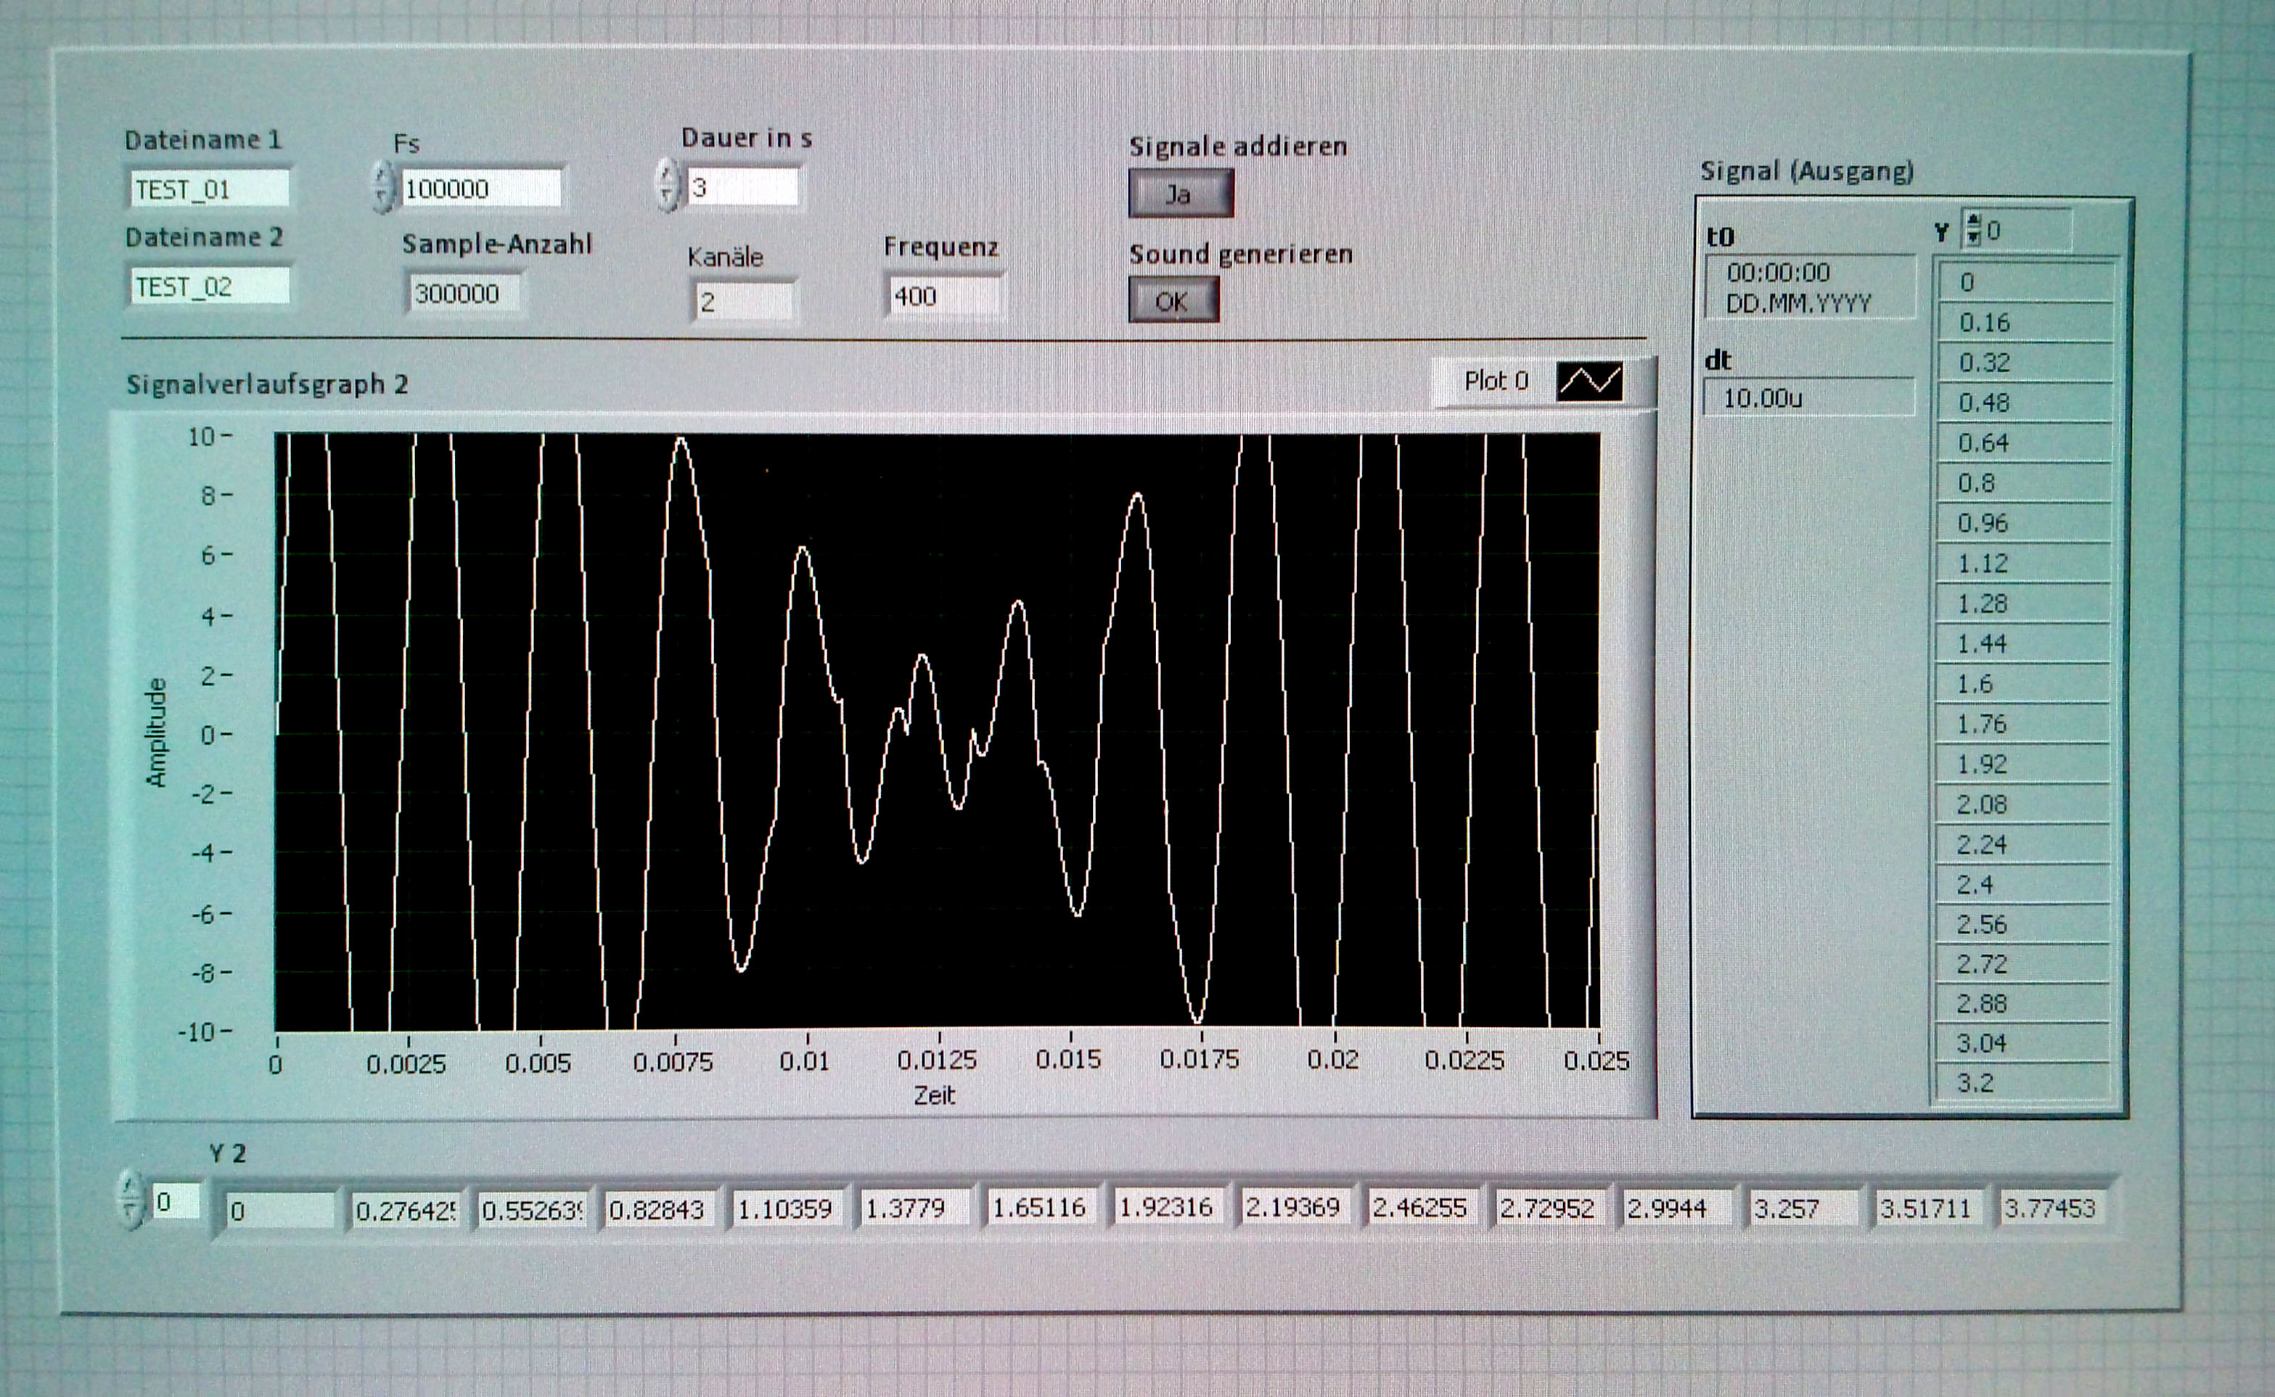Increment the Fs value with up arrow
Viewport: 2275px width, 1397px height.
click(x=382, y=175)
